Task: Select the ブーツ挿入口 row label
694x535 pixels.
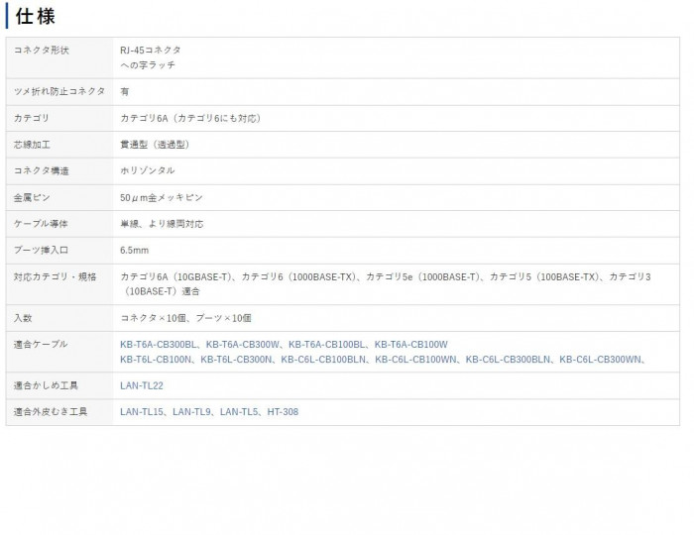Action: (42, 250)
